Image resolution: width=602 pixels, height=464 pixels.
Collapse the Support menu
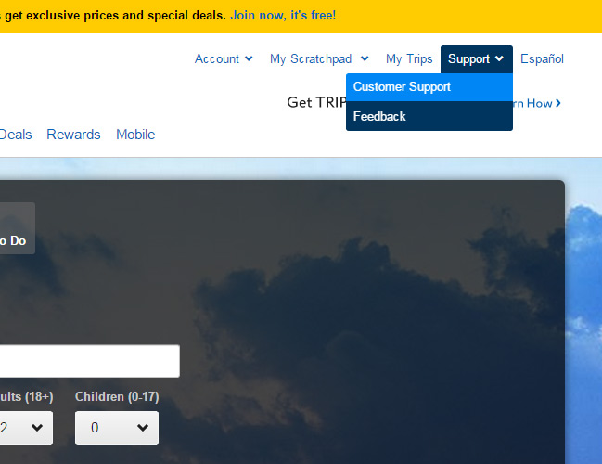[x=477, y=59]
